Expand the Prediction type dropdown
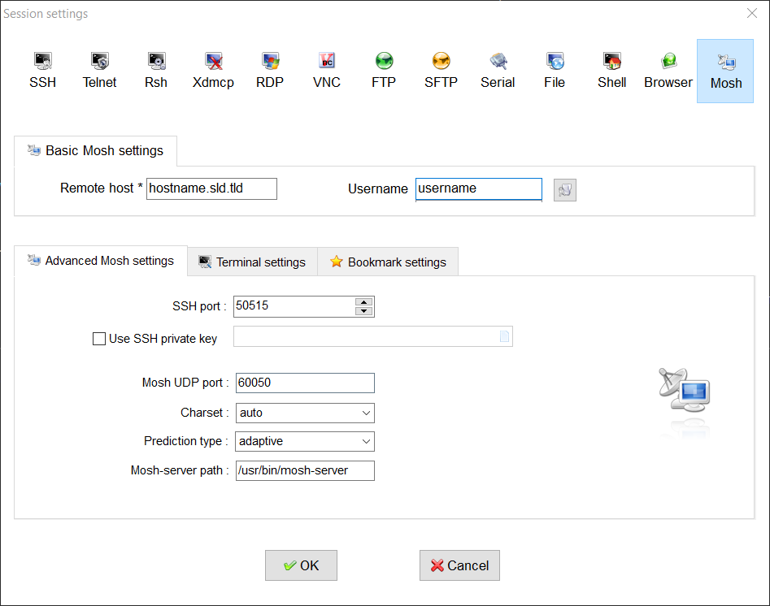Viewport: 770px width, 606px height. pyautogui.click(x=365, y=441)
